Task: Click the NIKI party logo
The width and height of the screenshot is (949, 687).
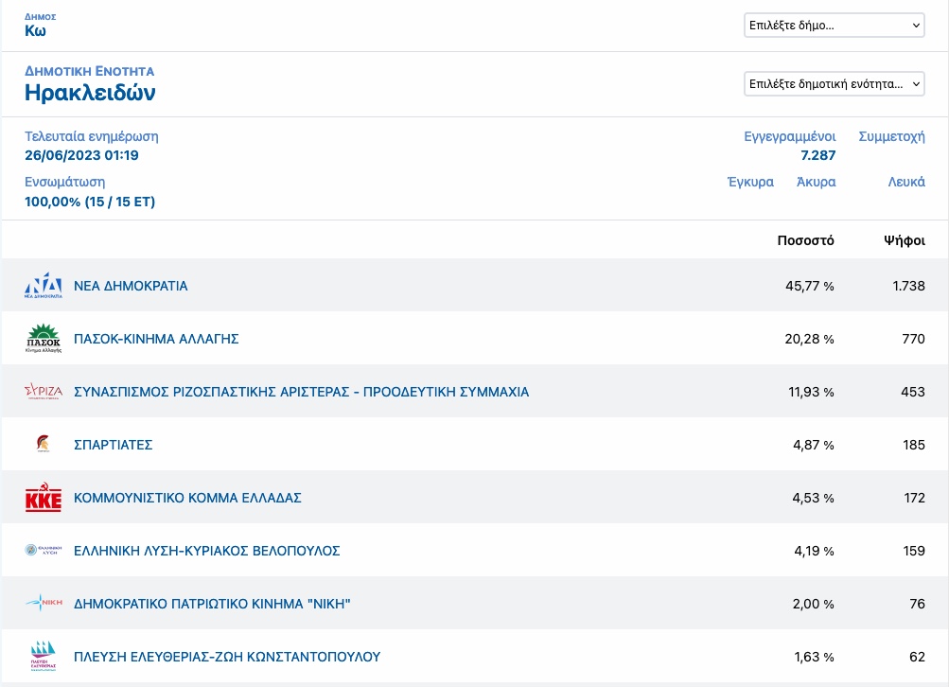Action: point(43,603)
